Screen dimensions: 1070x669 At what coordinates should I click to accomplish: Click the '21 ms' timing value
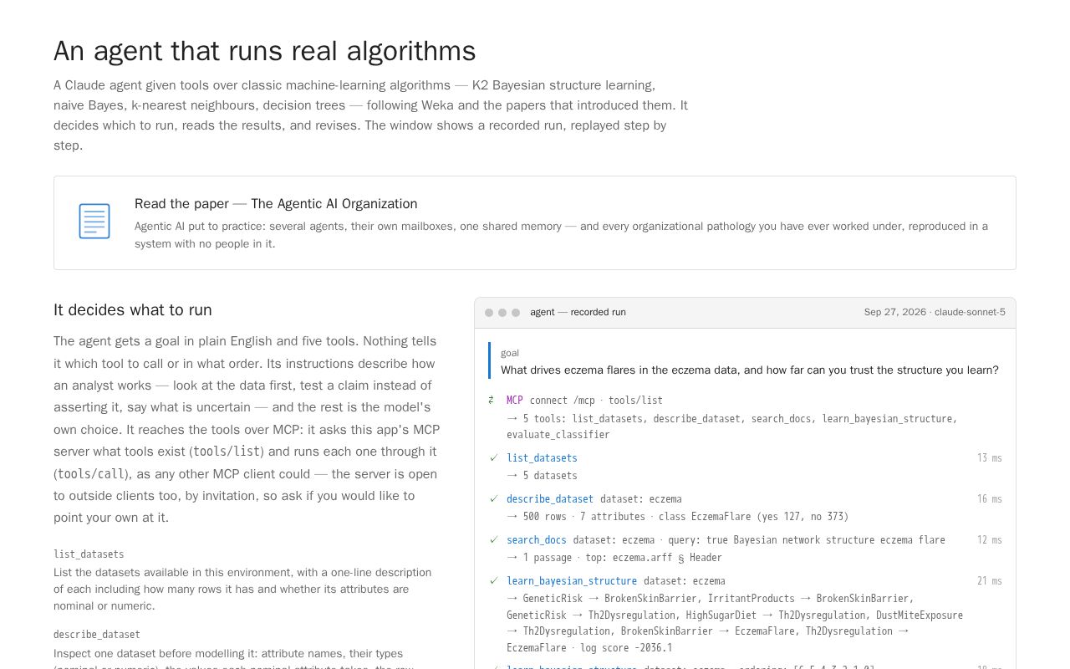click(x=990, y=581)
